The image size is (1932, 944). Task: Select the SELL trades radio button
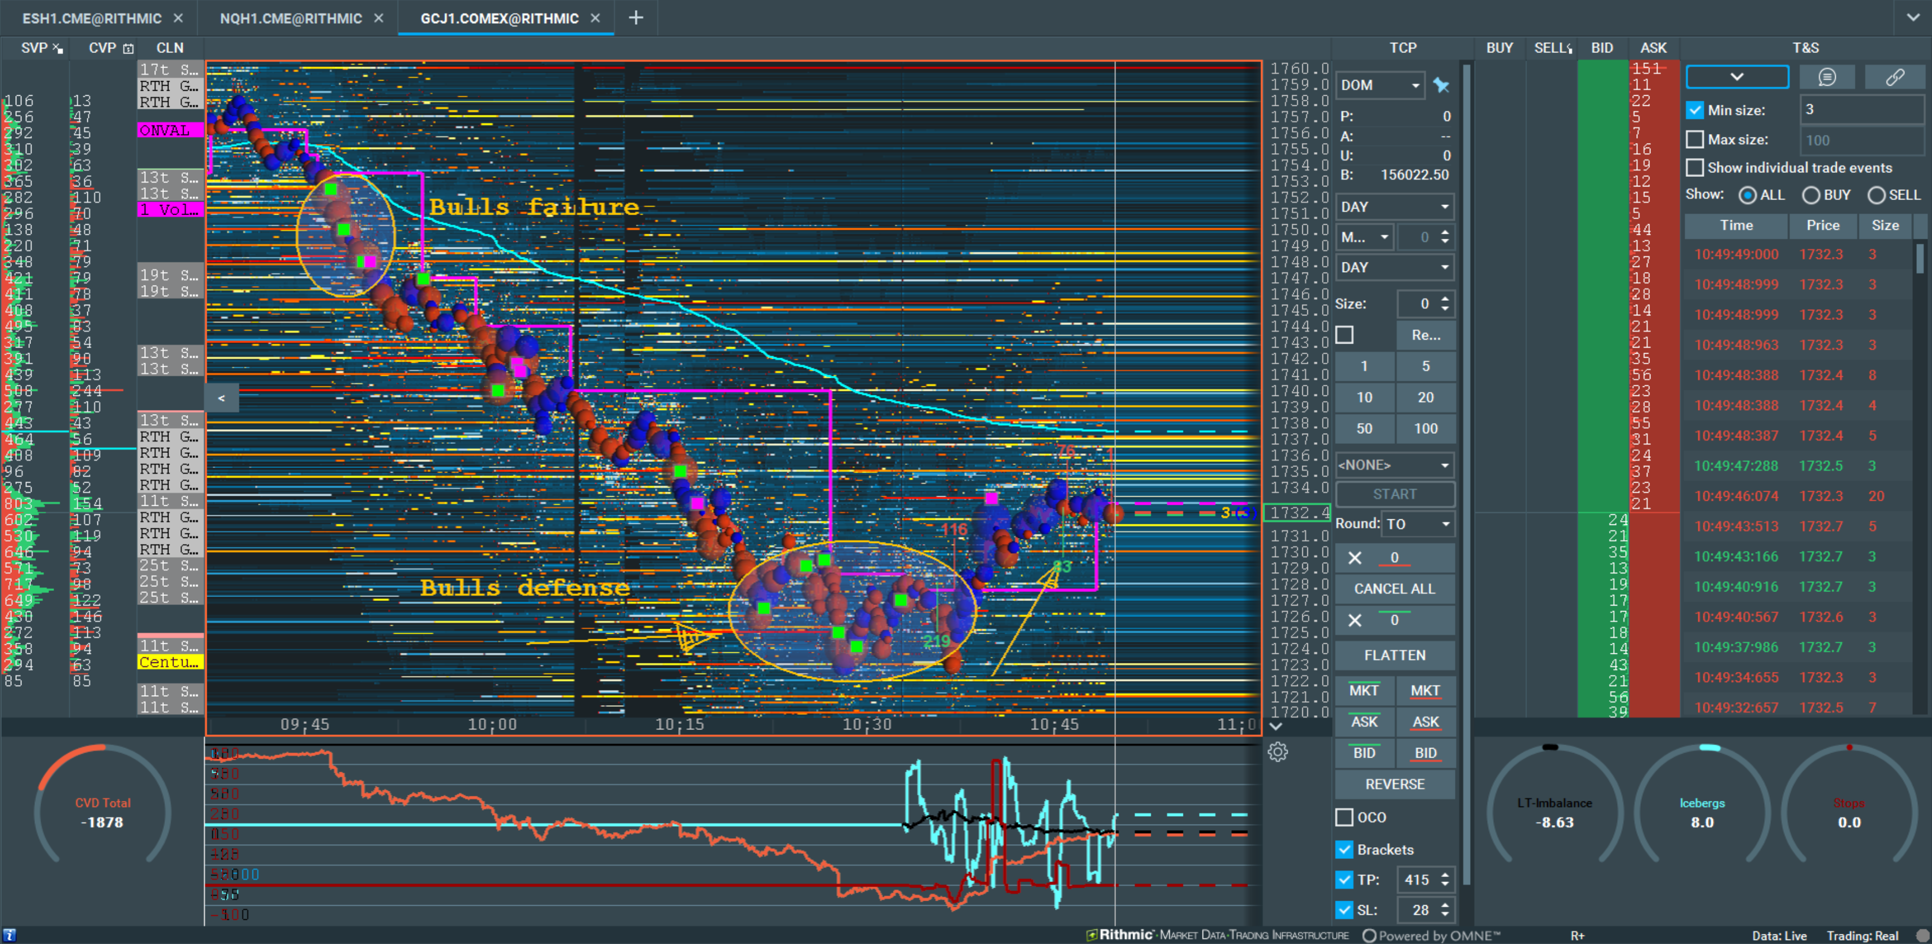click(1876, 195)
